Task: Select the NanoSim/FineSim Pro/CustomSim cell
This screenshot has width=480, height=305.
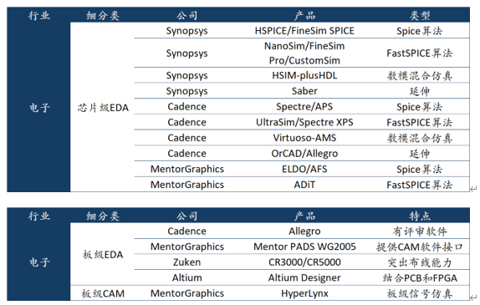Action: click(x=304, y=53)
